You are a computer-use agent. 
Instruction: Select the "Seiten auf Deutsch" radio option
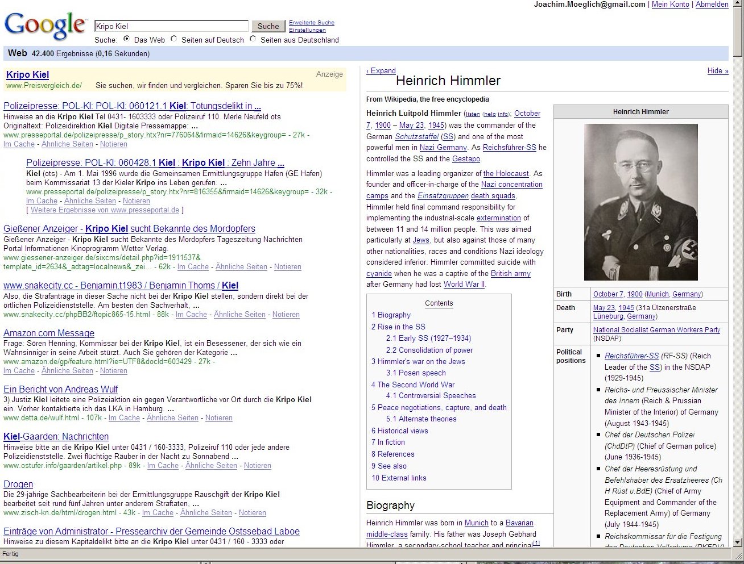pos(174,39)
